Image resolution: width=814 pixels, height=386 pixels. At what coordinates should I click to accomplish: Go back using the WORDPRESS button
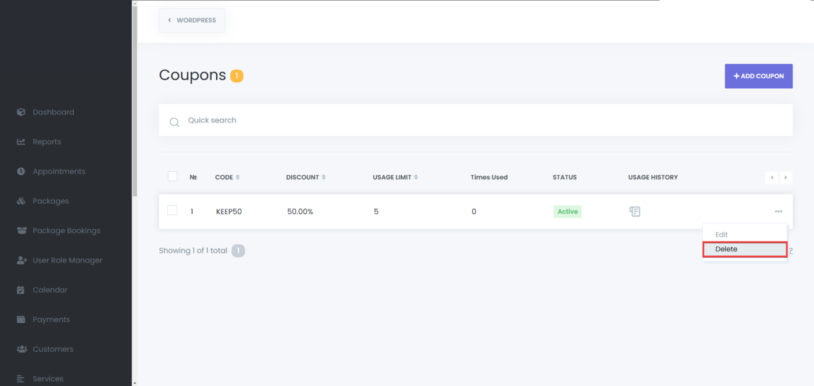tap(192, 20)
